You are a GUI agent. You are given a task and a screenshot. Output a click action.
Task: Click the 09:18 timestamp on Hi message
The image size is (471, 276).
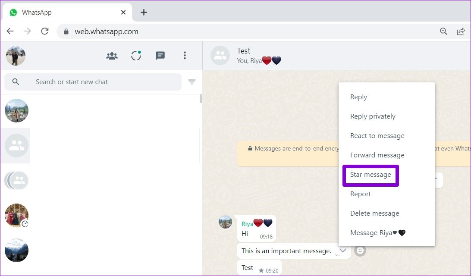tap(266, 237)
